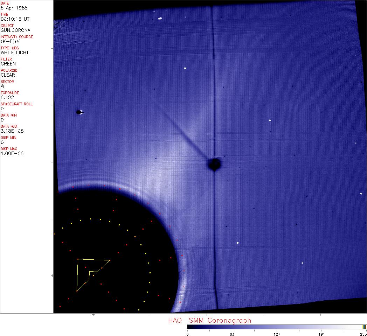Viewport: 367px width, 336px height.
Task: Click the "255" label on the color scale
Action: (x=363, y=334)
